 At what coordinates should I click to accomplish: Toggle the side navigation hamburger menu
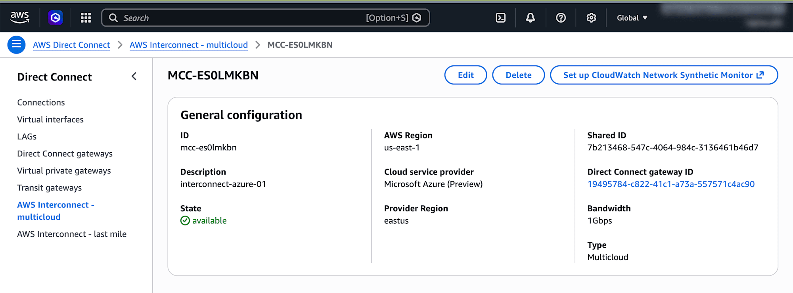[x=16, y=45]
